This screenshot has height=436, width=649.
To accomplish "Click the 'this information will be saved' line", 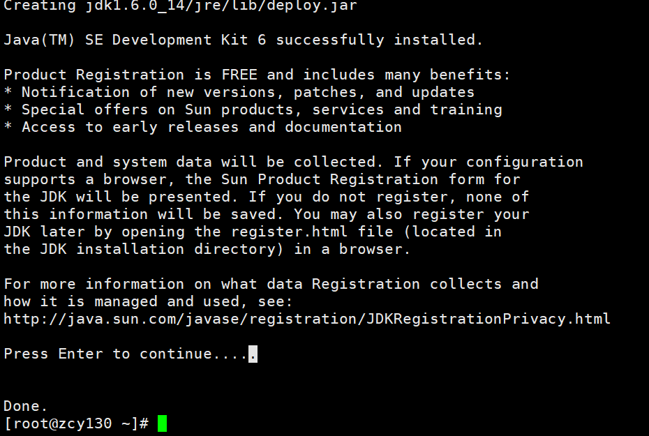I will tap(266, 214).
